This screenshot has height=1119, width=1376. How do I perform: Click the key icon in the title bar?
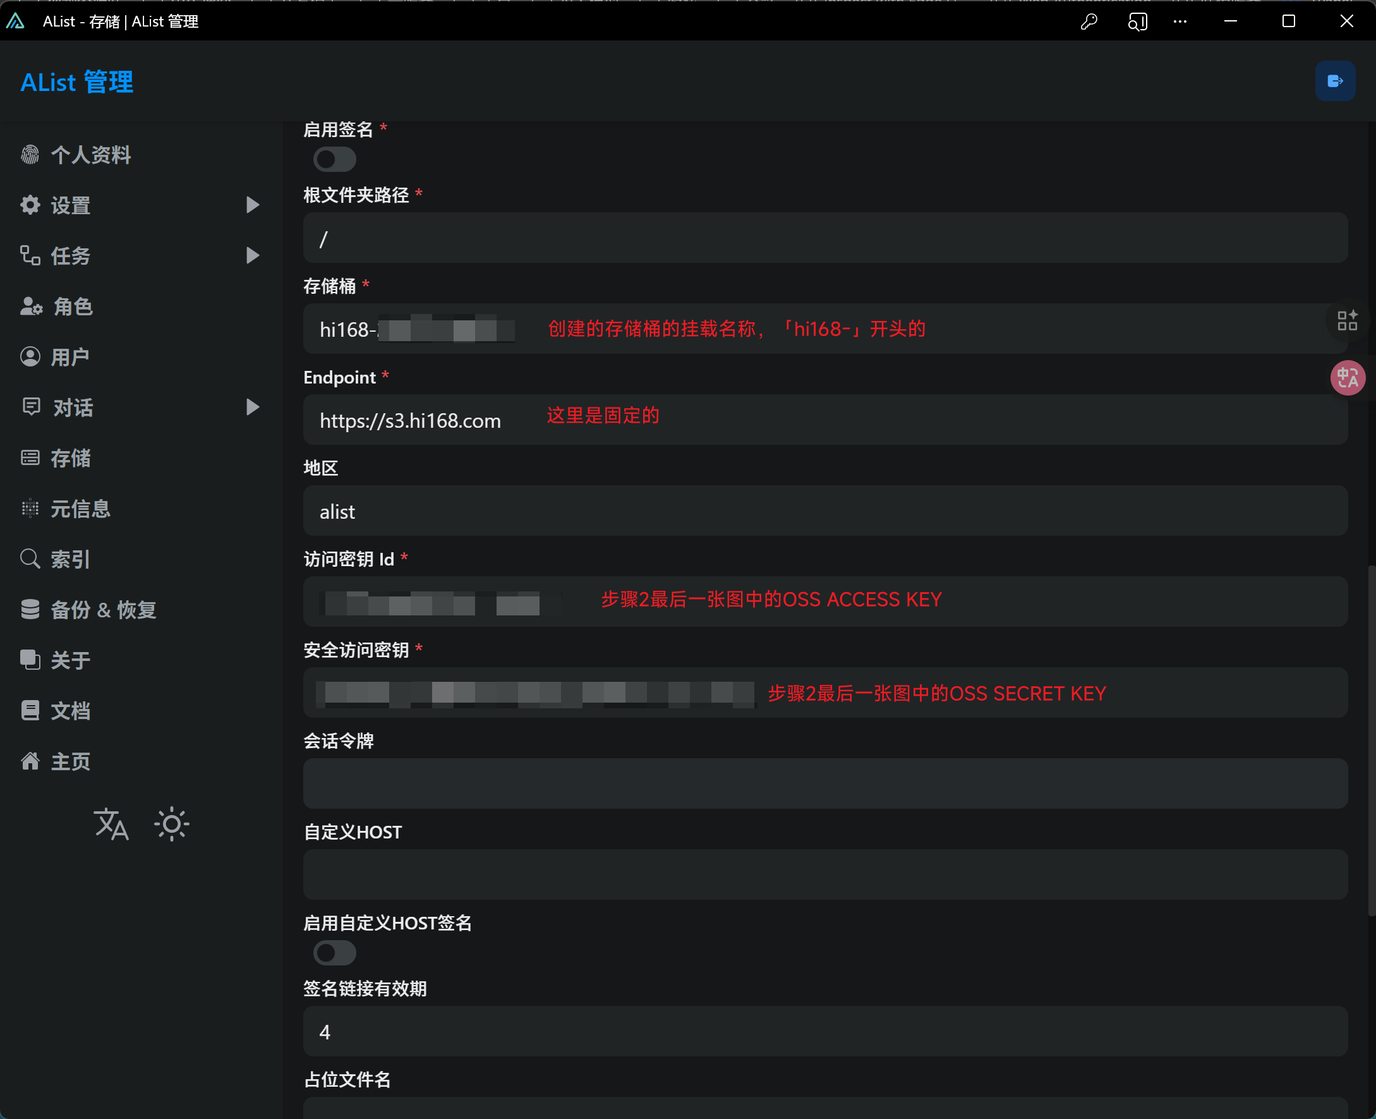pyautogui.click(x=1089, y=21)
